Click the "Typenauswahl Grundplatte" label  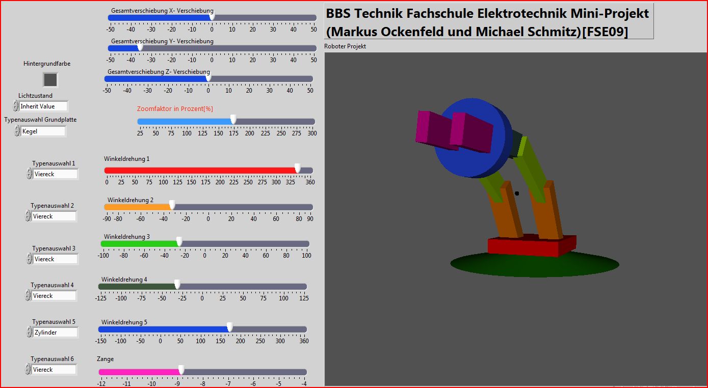click(x=40, y=120)
